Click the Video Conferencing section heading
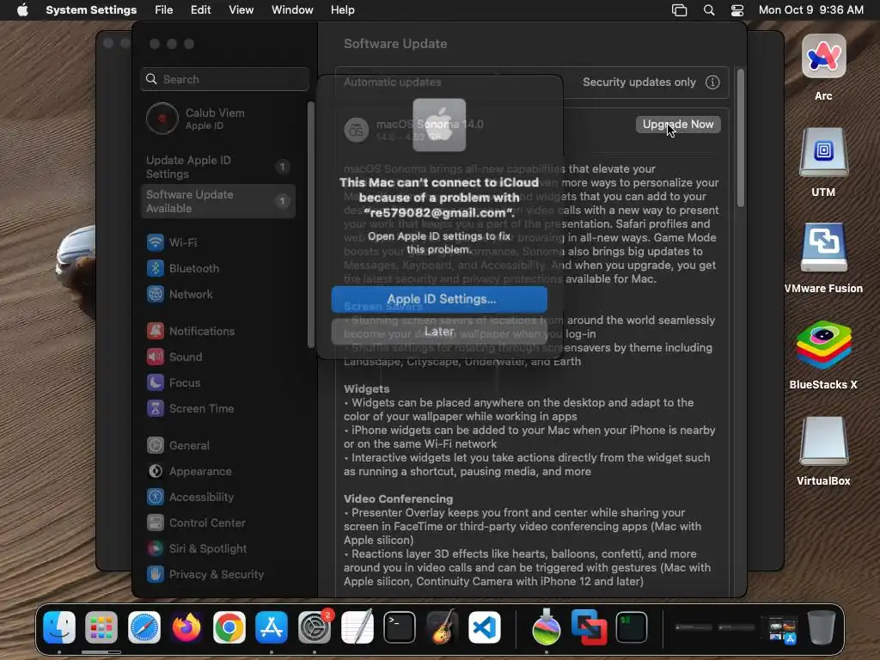The image size is (880, 660). (398, 499)
